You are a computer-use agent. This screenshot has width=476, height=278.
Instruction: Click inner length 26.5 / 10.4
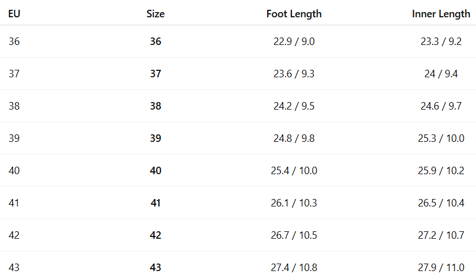tap(441, 203)
